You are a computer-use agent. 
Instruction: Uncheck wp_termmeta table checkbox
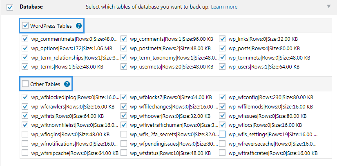pos(223,58)
